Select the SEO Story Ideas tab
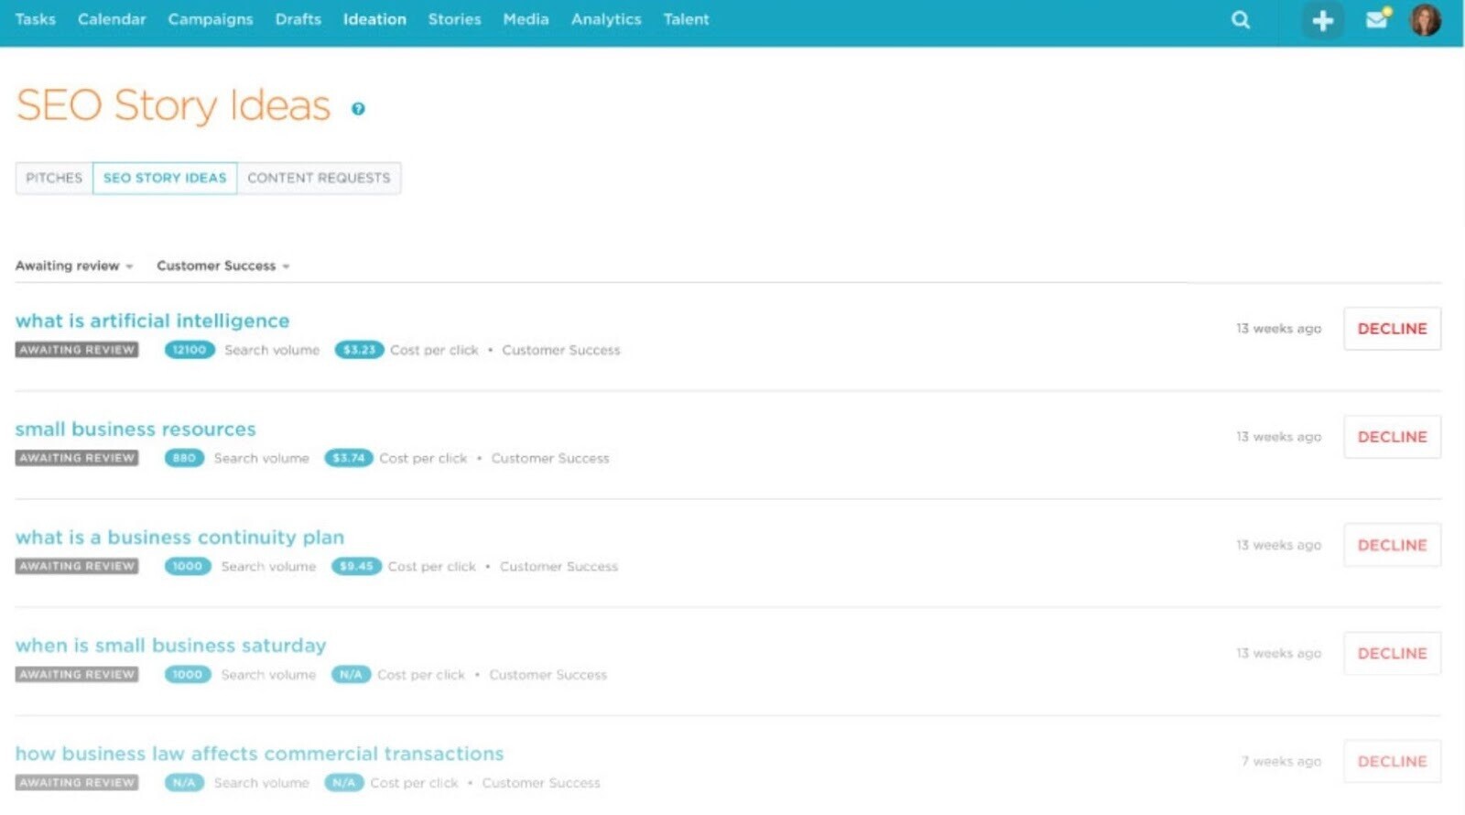Screen dimensions: 1465x815 [x=165, y=178]
